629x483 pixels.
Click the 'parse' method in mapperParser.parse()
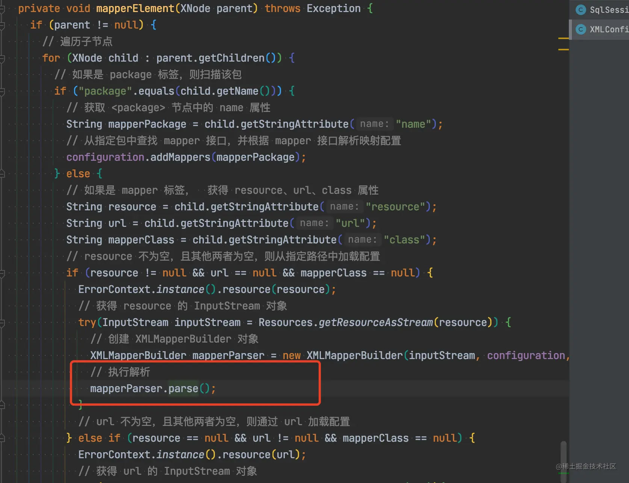(183, 389)
